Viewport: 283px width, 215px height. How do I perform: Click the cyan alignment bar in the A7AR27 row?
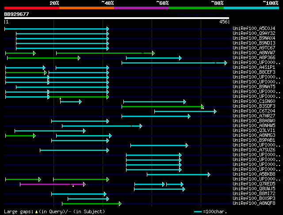click(156, 117)
